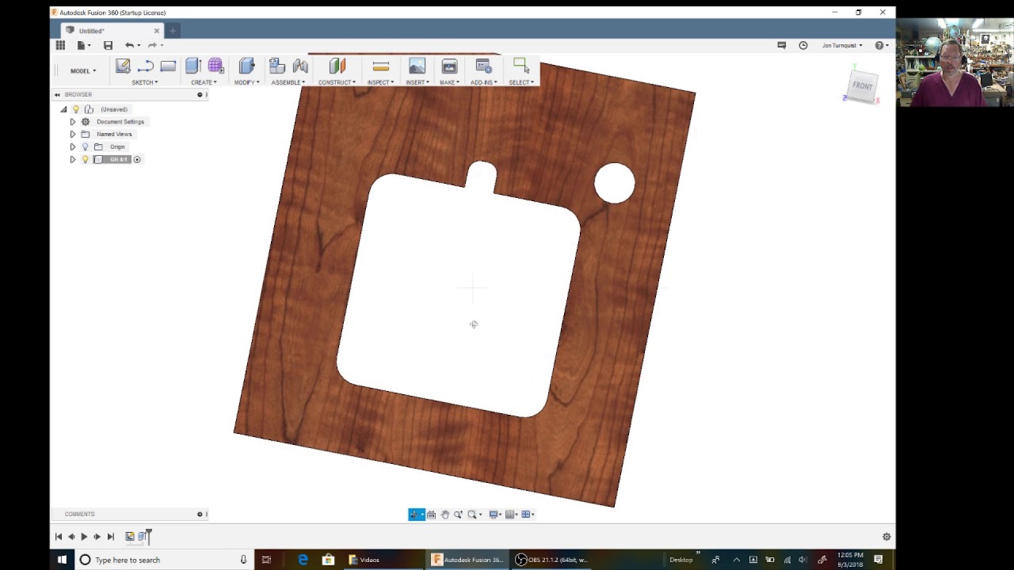The width and height of the screenshot is (1014, 570).
Task: Open the INSERT menu dropdown
Action: (x=417, y=82)
